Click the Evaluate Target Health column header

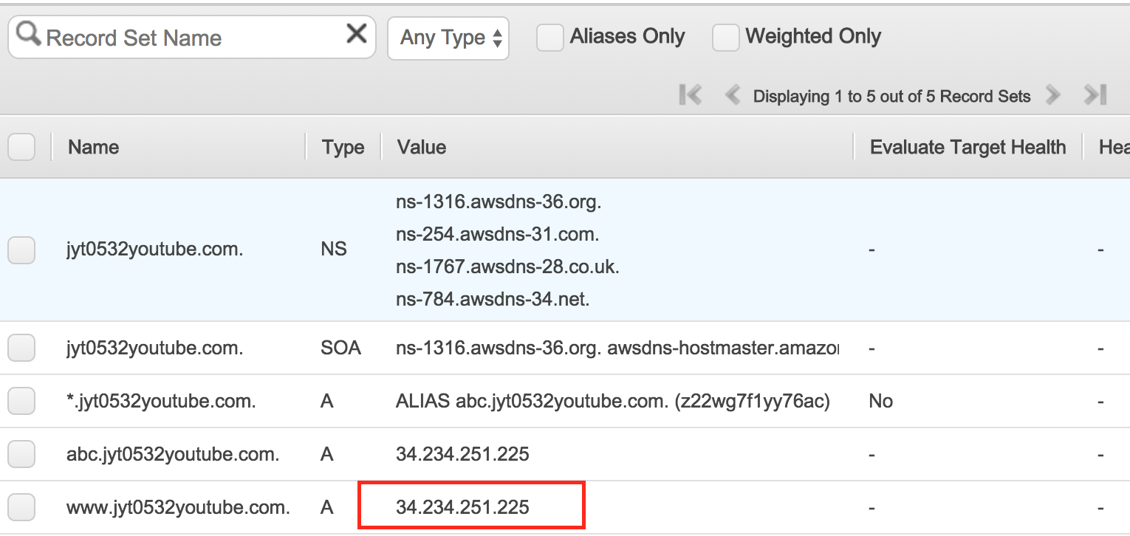click(x=968, y=148)
